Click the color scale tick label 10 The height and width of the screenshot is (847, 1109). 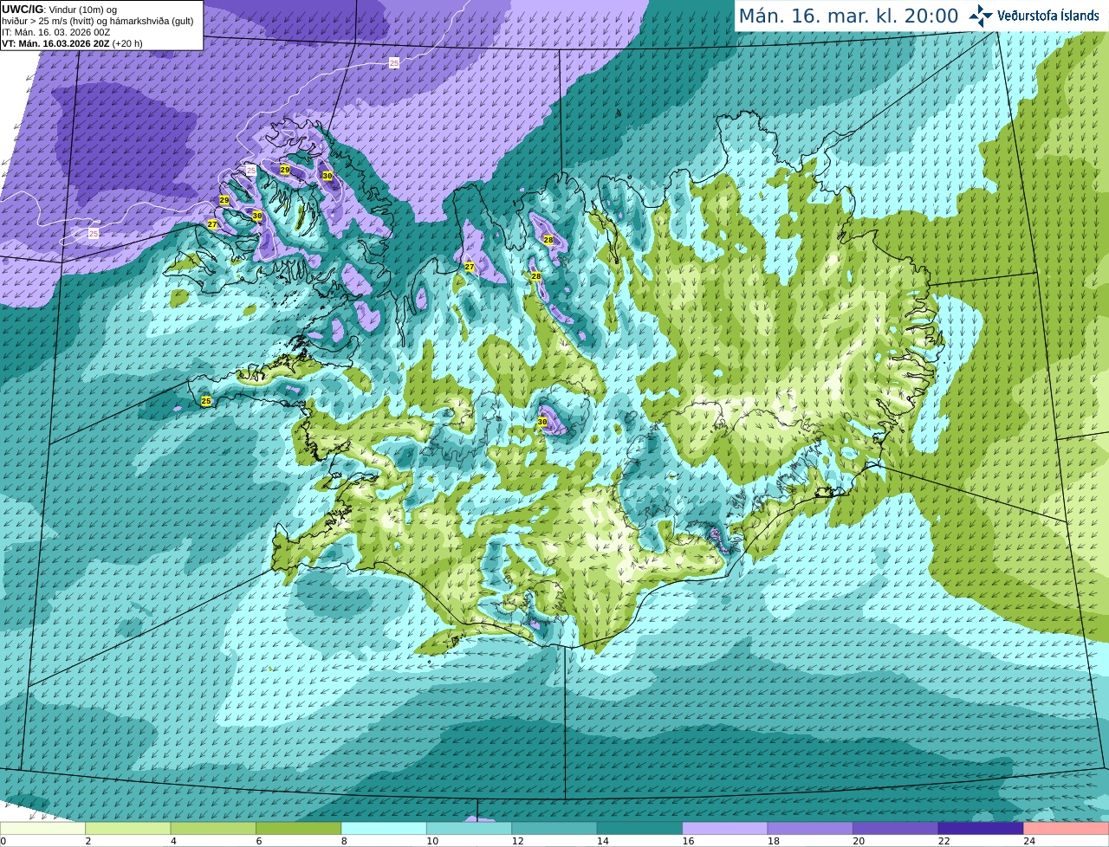pyautogui.click(x=432, y=841)
